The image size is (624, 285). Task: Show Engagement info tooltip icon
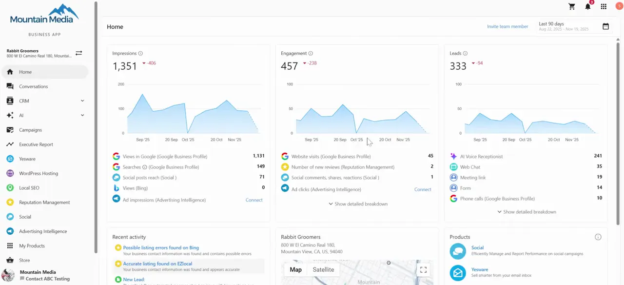pos(311,53)
